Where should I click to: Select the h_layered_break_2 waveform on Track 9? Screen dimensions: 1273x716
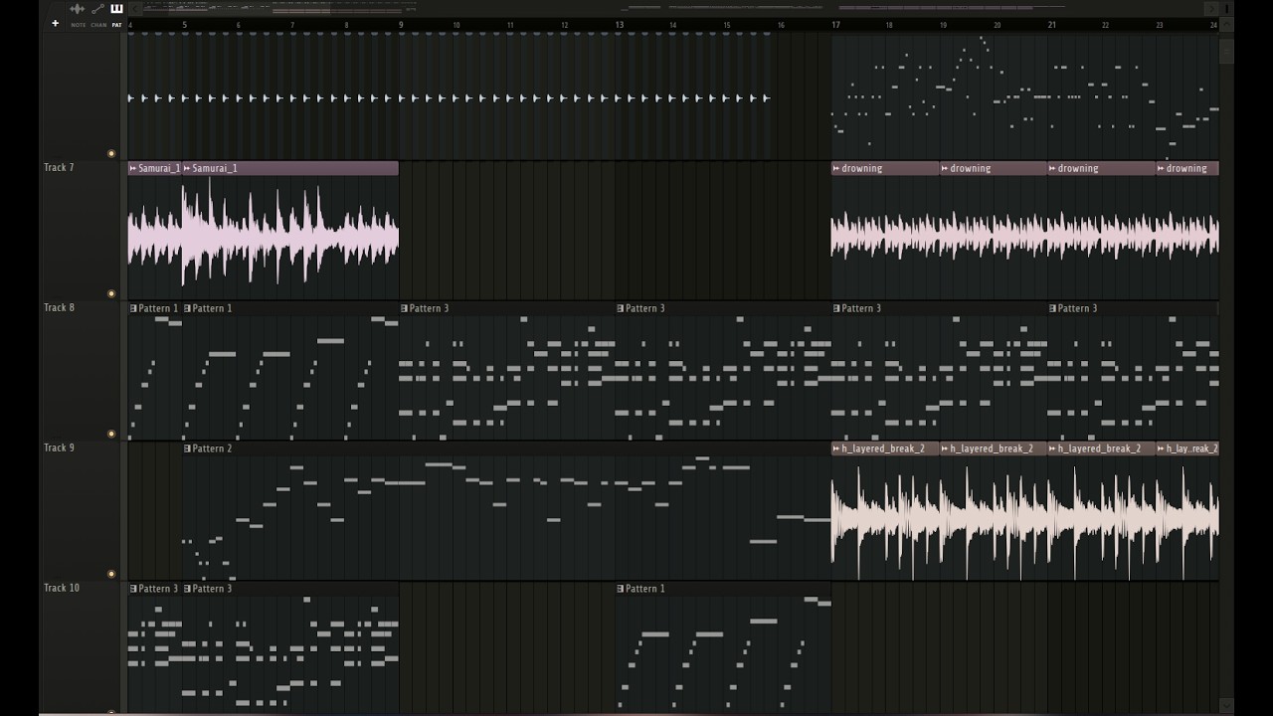[1025, 517]
